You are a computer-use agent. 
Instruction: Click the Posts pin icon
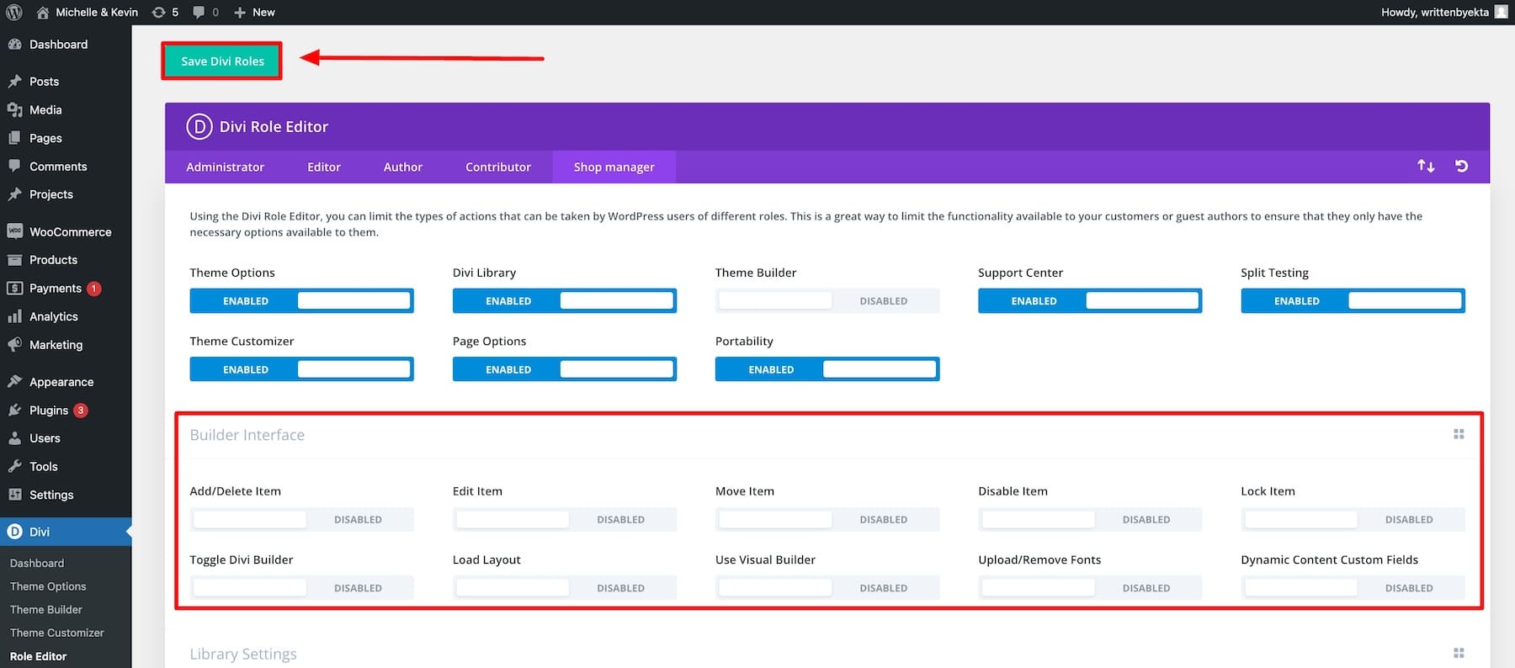pos(14,82)
